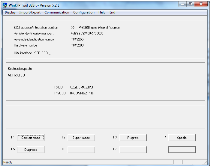Viewport: 211px width, 167px height.
Task: Open the Communication menu
Action: [57, 12]
